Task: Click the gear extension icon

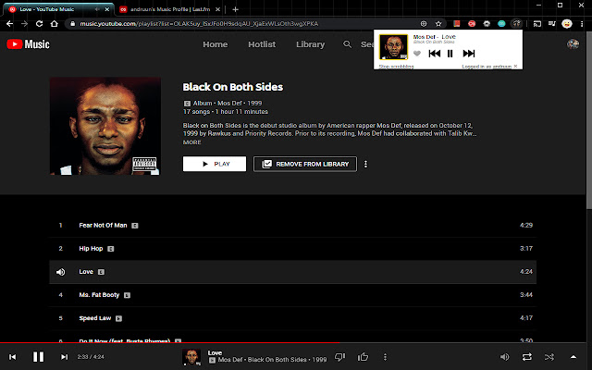Action: click(487, 24)
